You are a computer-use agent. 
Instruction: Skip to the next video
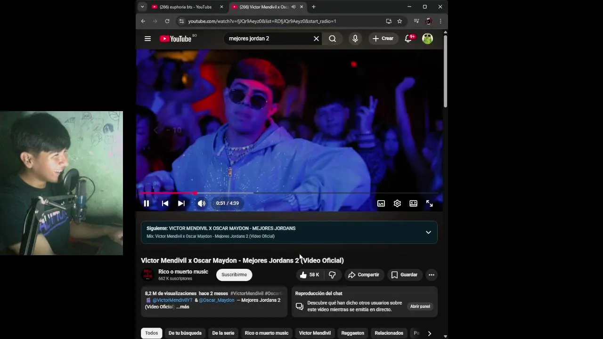click(x=181, y=203)
